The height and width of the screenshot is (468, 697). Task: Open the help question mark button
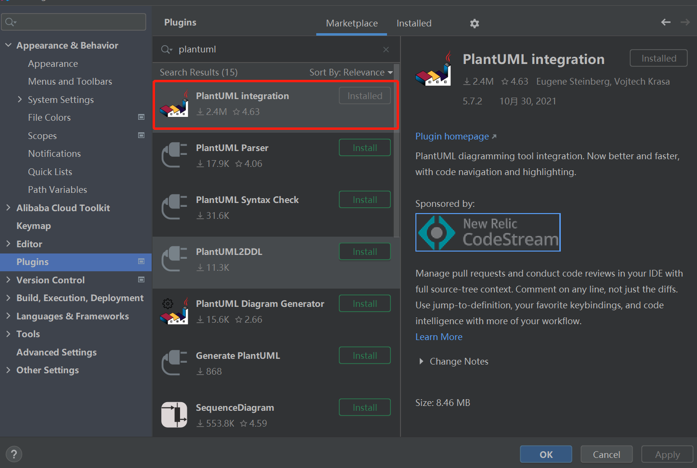(x=14, y=454)
